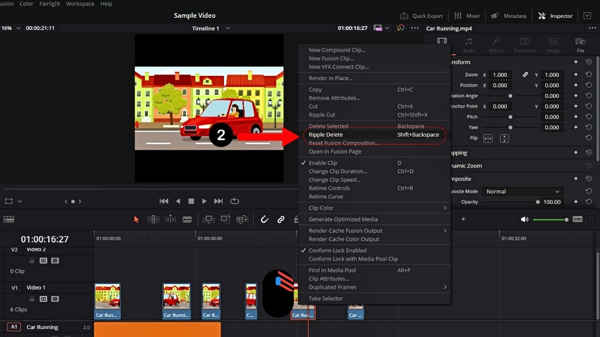Start playback with the play button
Image resolution: width=600 pixels, height=337 pixels.
click(204, 201)
